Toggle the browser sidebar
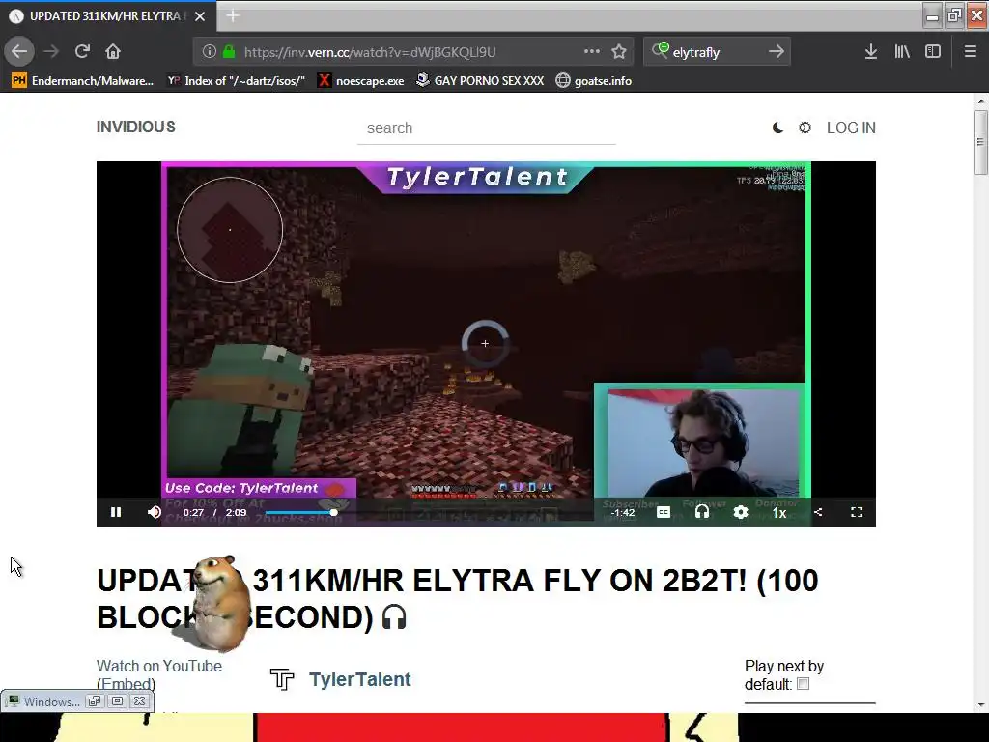 pyautogui.click(x=933, y=52)
